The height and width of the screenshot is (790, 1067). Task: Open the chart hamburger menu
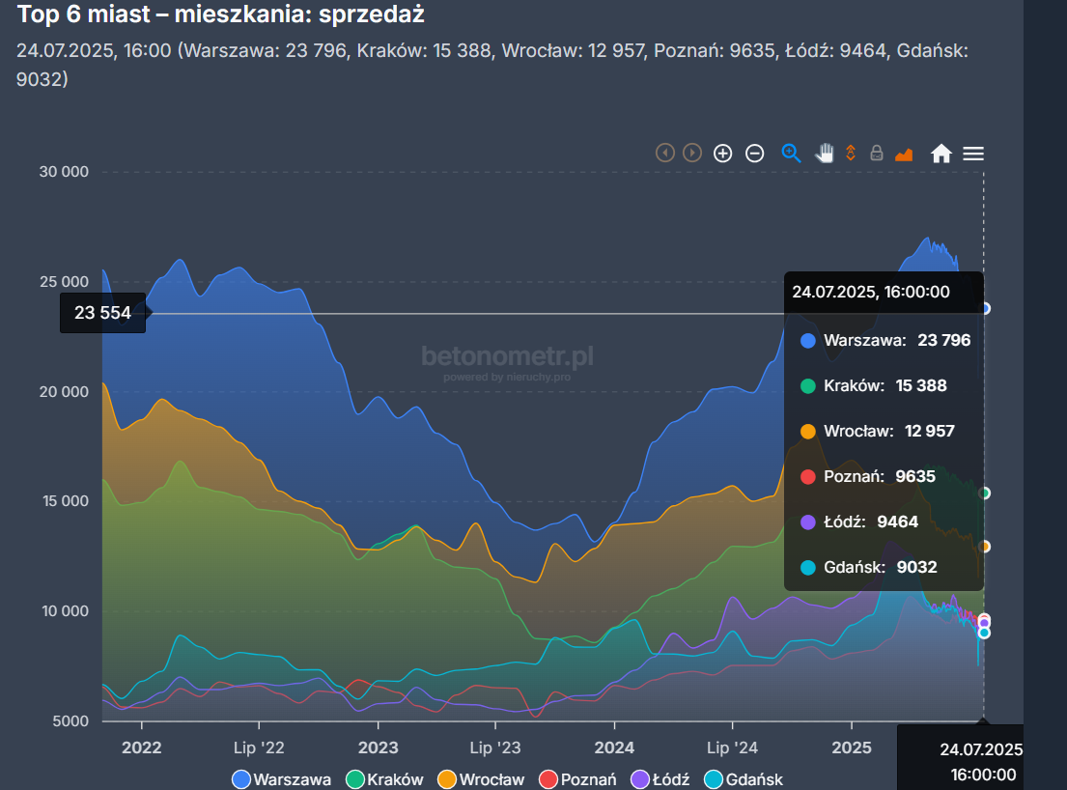pos(973,153)
